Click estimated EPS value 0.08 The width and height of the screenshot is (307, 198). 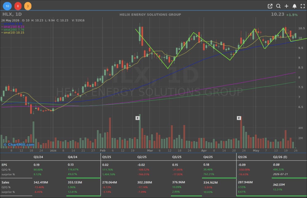click(276, 165)
